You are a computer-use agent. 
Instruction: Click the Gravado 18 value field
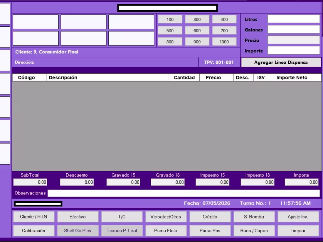[x=168, y=182]
